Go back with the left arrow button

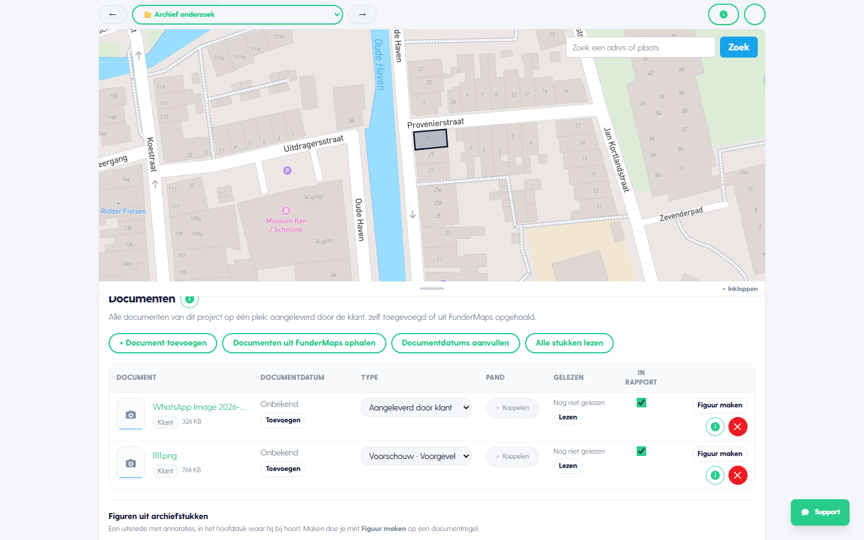click(x=113, y=14)
